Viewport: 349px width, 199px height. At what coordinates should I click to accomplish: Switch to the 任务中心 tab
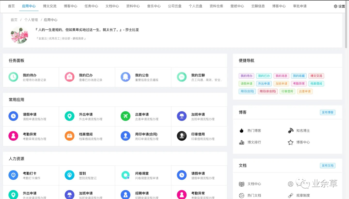click(91, 6)
